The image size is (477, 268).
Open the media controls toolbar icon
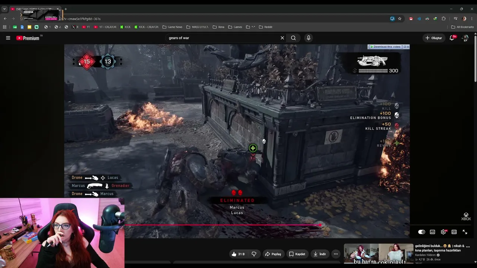(x=455, y=19)
